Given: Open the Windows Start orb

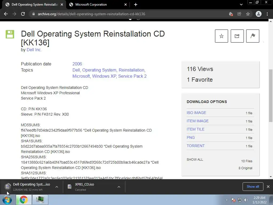Looking at the screenshot, I should 7,200.
